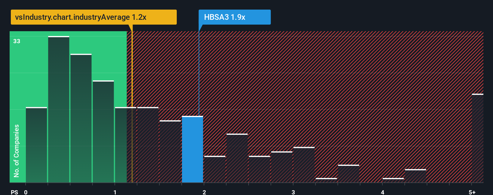Select the 5+ bar at far right
Screen dimensions: 493x195
tap(477, 138)
